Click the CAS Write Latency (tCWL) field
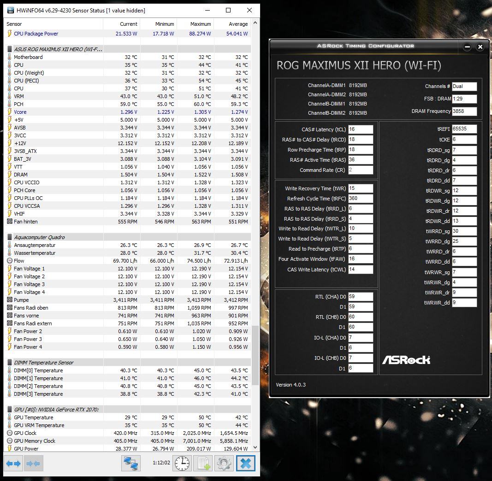Image resolution: width=492 pixels, height=481 pixels. point(361,270)
